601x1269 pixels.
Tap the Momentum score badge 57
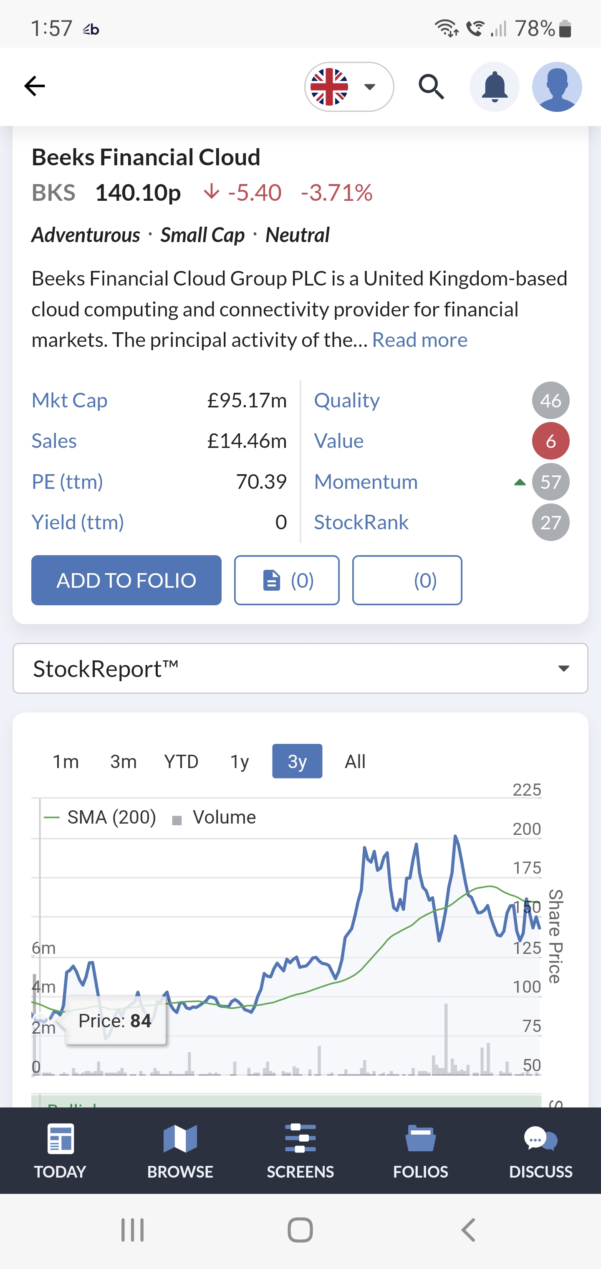point(551,482)
